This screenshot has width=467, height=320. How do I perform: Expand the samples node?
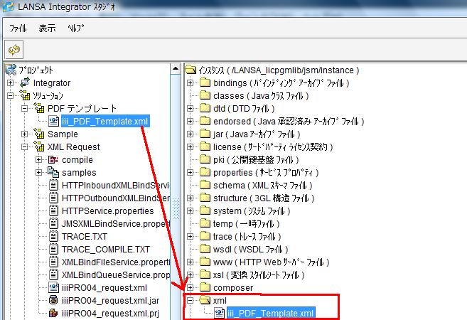[x=38, y=173]
